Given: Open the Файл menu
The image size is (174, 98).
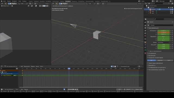Looking at the screenshot, I should tap(5, 1).
